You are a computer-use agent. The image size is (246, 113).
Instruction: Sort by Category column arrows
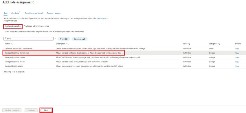[x=219, y=44]
